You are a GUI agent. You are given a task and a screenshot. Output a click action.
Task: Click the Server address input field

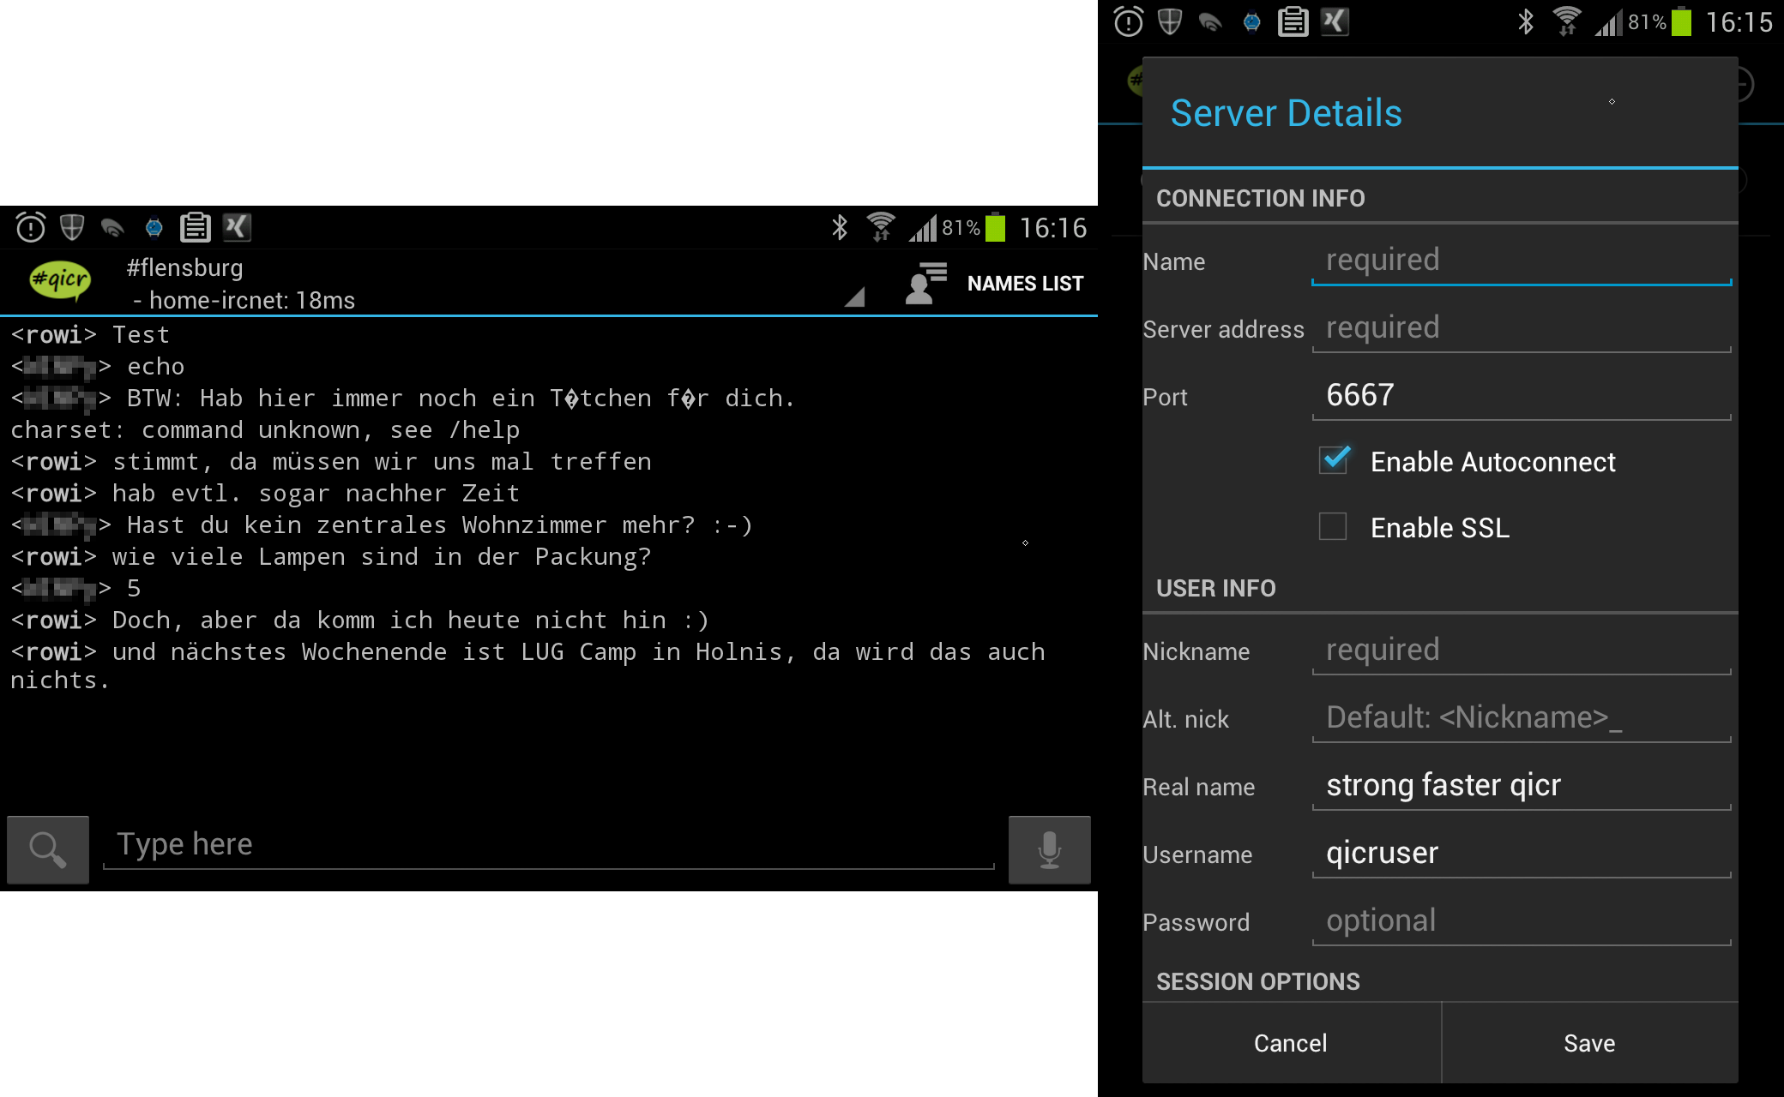click(1522, 328)
